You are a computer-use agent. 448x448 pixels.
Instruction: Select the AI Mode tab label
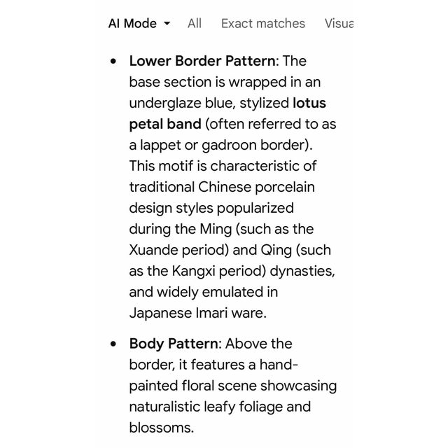tap(132, 23)
